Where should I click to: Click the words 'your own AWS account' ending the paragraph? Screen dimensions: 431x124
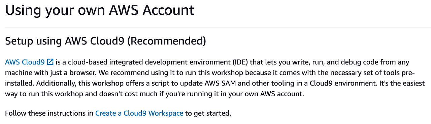[x=268, y=94]
